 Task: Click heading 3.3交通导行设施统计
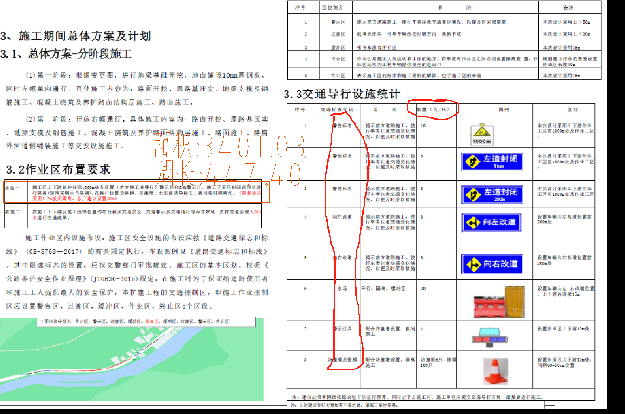click(x=342, y=95)
